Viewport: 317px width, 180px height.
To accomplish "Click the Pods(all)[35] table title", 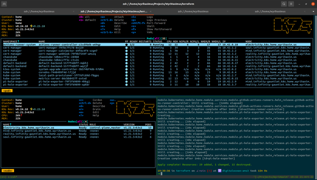I will 157,38.
